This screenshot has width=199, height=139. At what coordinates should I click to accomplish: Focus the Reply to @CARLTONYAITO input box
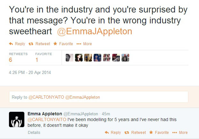[99, 97]
